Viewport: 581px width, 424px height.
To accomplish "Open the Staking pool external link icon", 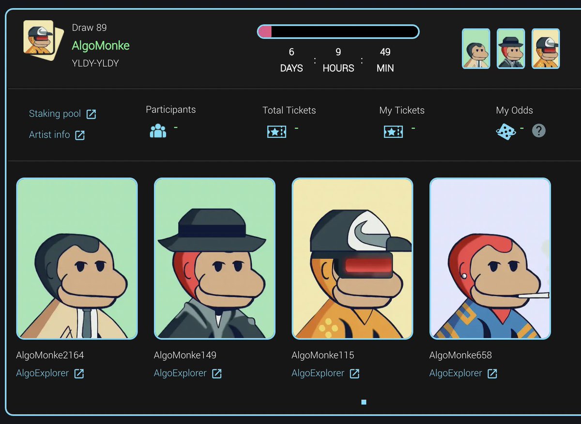I will (x=91, y=114).
